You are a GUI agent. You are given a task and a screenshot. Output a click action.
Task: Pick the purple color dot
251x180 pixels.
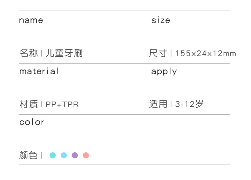75,155
